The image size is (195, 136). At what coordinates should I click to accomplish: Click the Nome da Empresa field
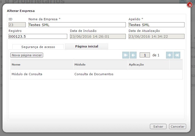click(77, 25)
